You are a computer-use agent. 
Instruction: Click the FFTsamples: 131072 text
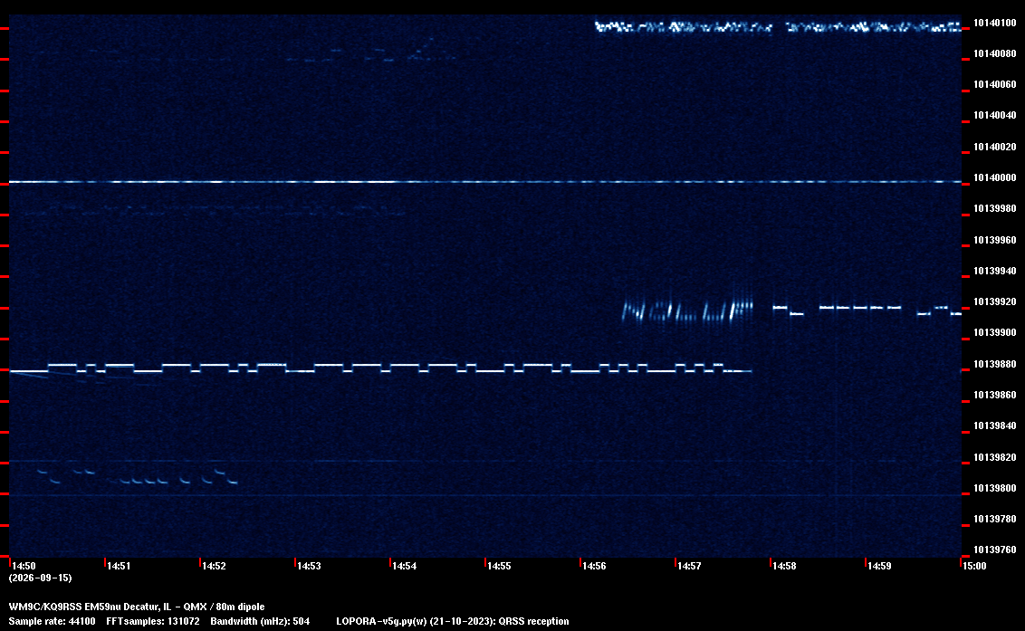point(153,621)
